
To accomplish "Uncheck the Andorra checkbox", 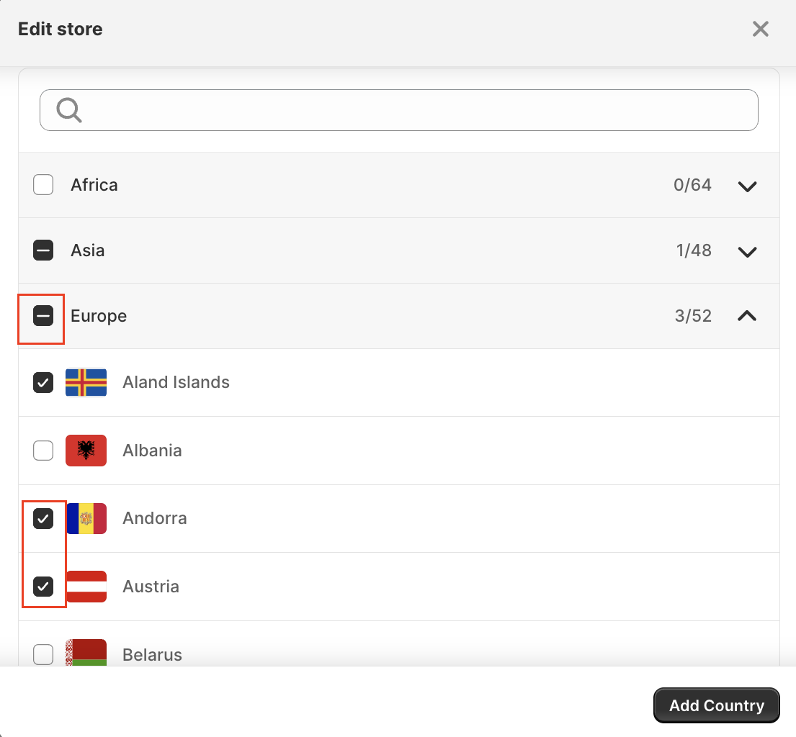I will (x=43, y=518).
